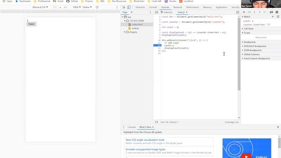Select index.html in the file tree
This screenshot has height=158, width=281.
(137, 25)
